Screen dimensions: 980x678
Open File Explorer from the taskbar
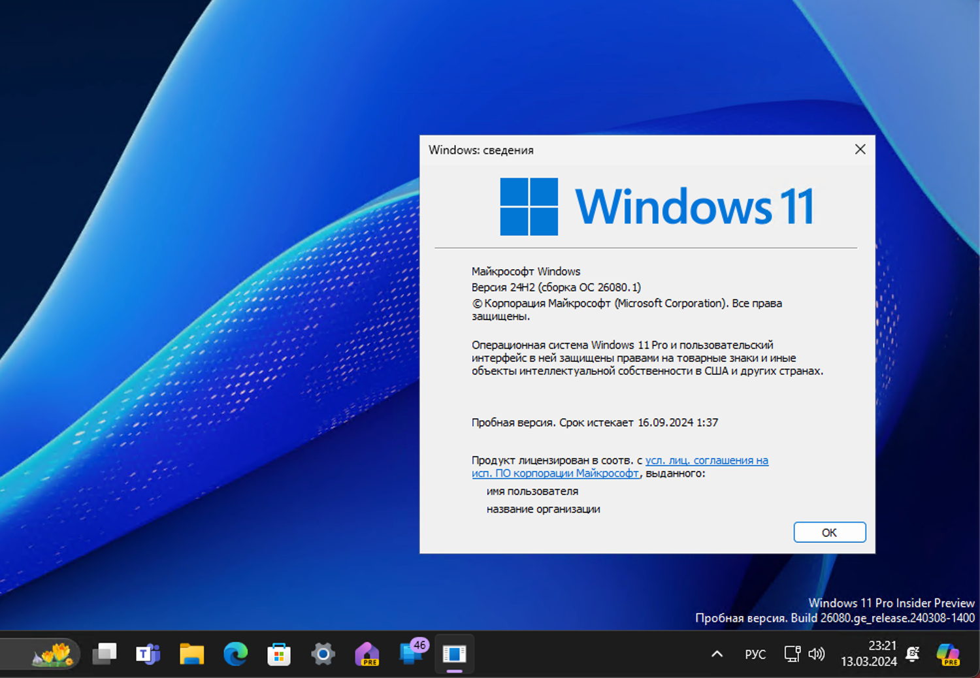click(x=192, y=654)
